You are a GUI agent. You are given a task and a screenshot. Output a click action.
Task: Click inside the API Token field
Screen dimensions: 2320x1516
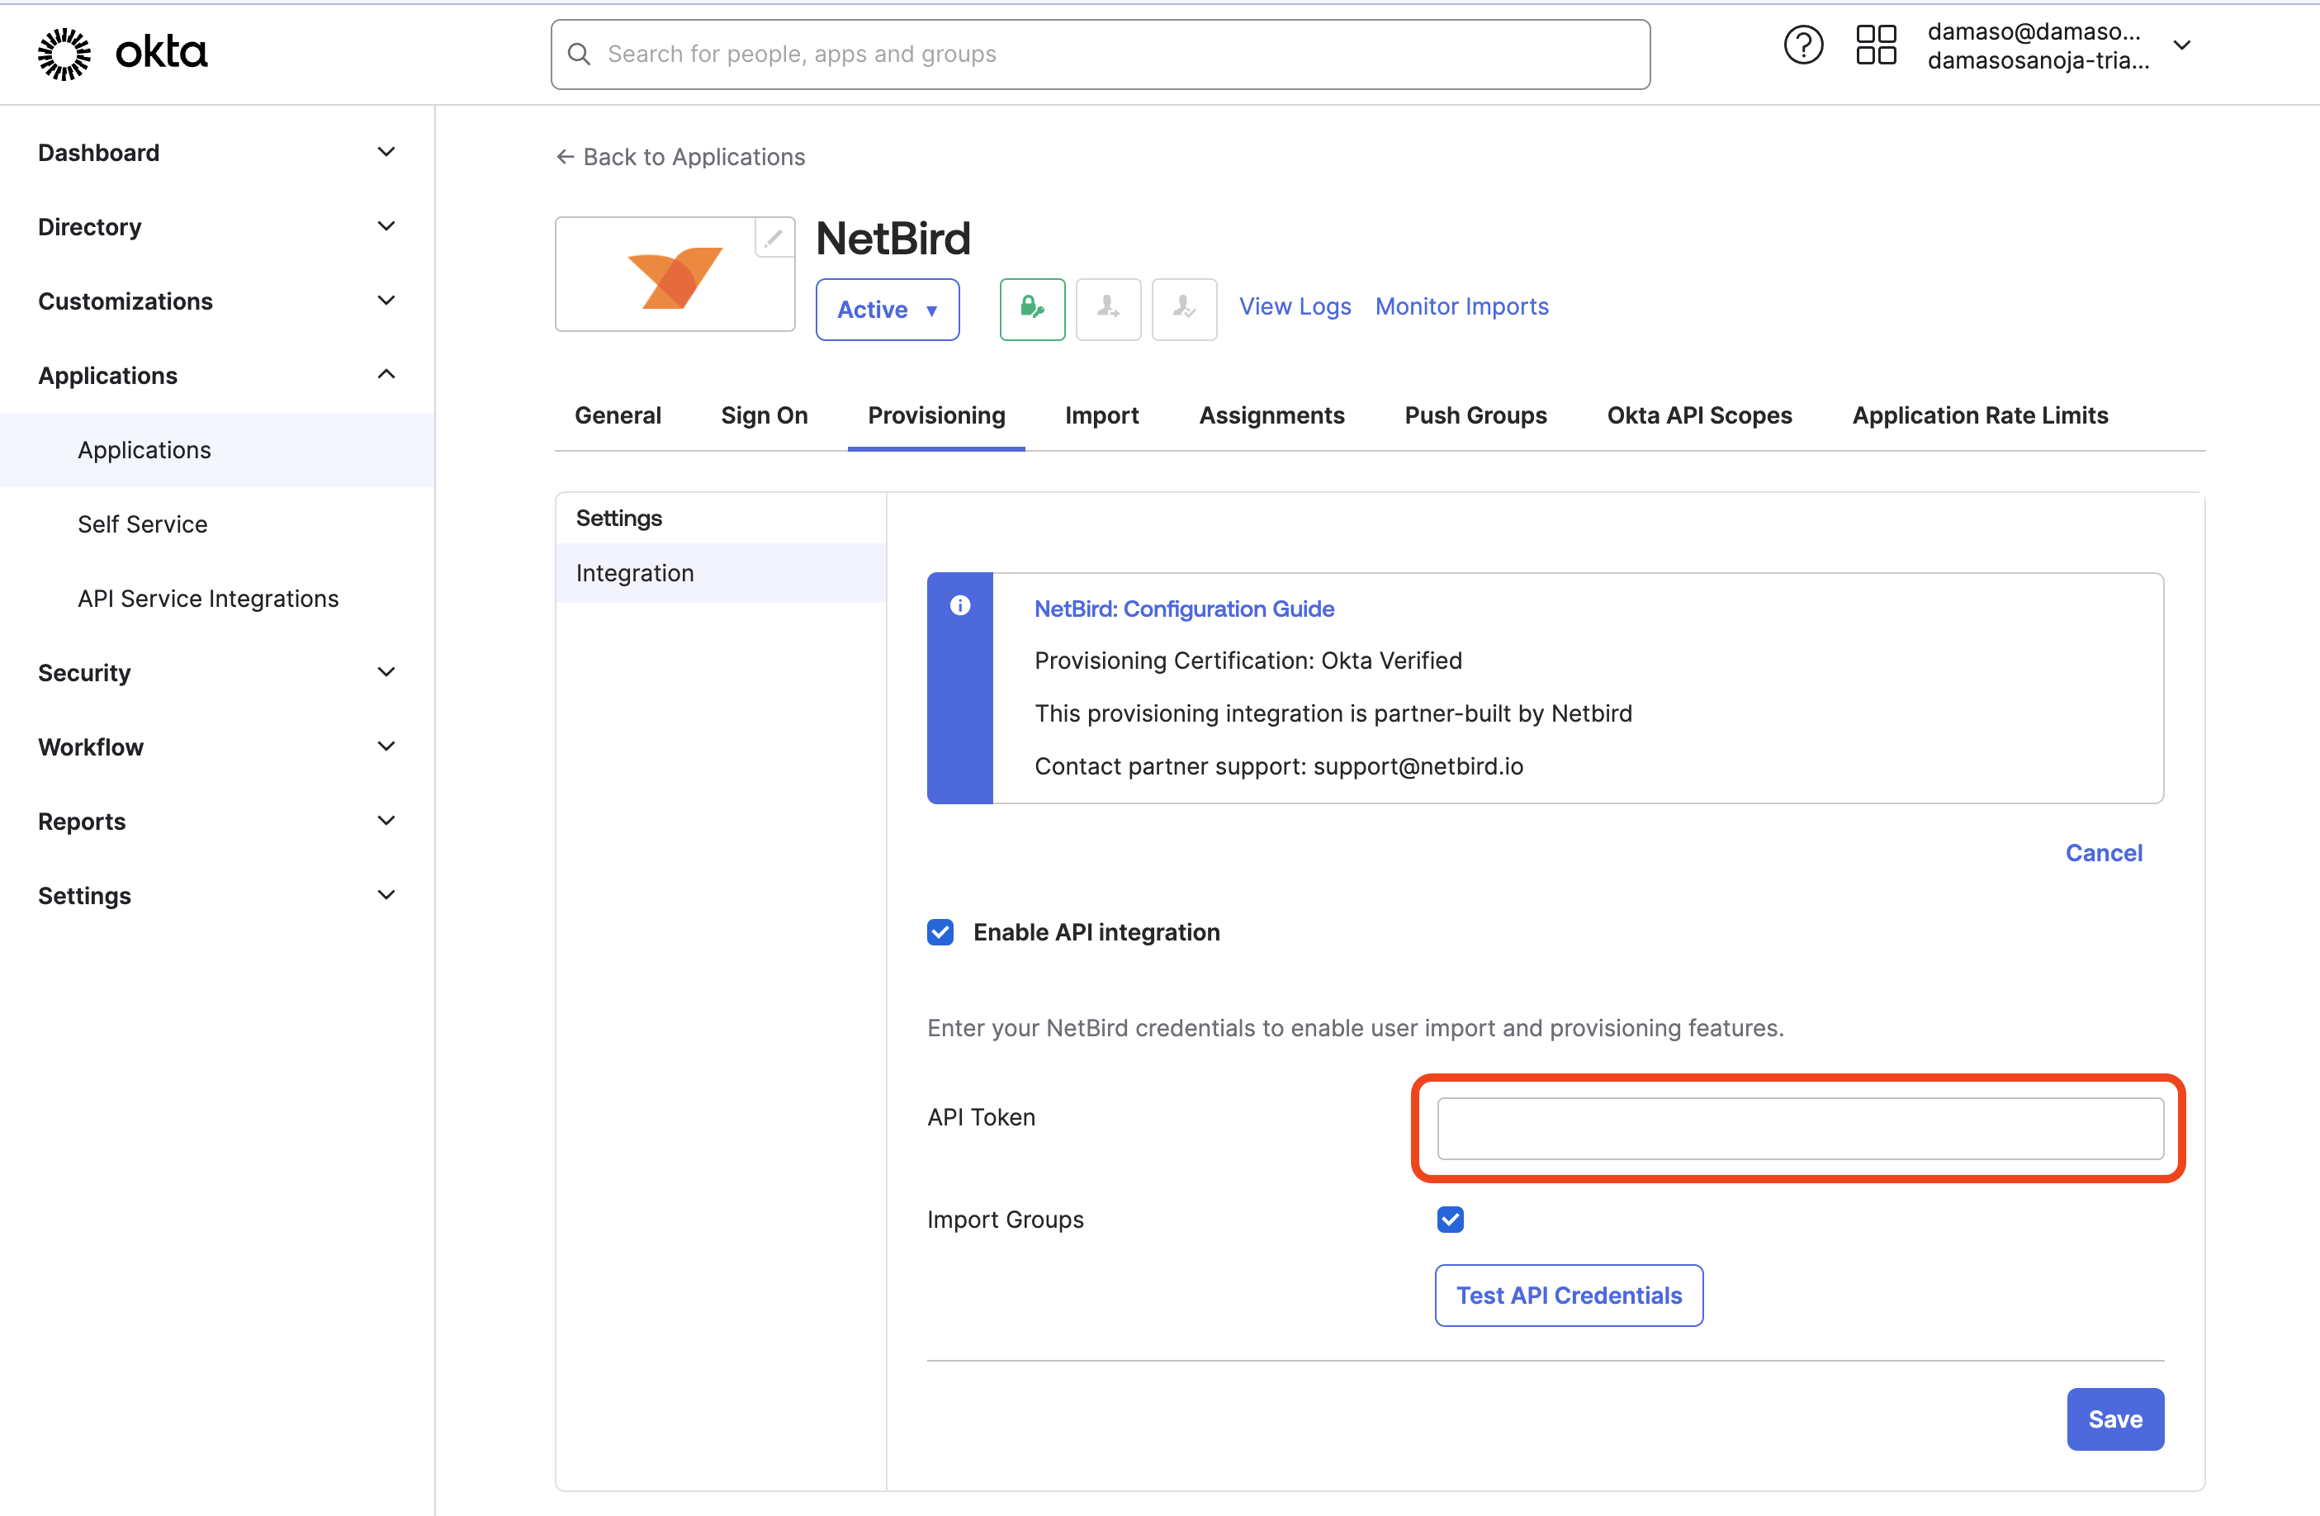tap(1798, 1129)
